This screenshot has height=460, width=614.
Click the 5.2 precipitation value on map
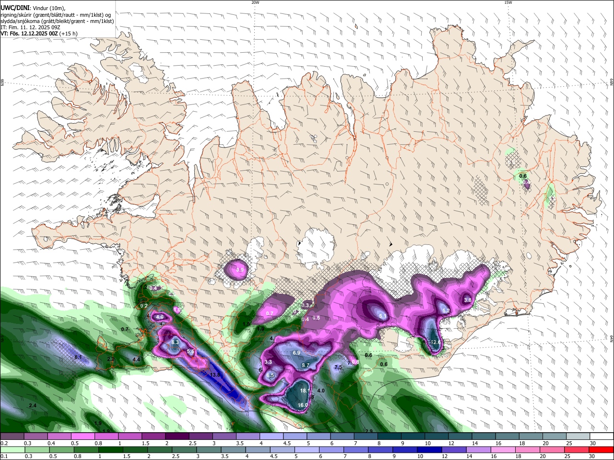coord(446,310)
